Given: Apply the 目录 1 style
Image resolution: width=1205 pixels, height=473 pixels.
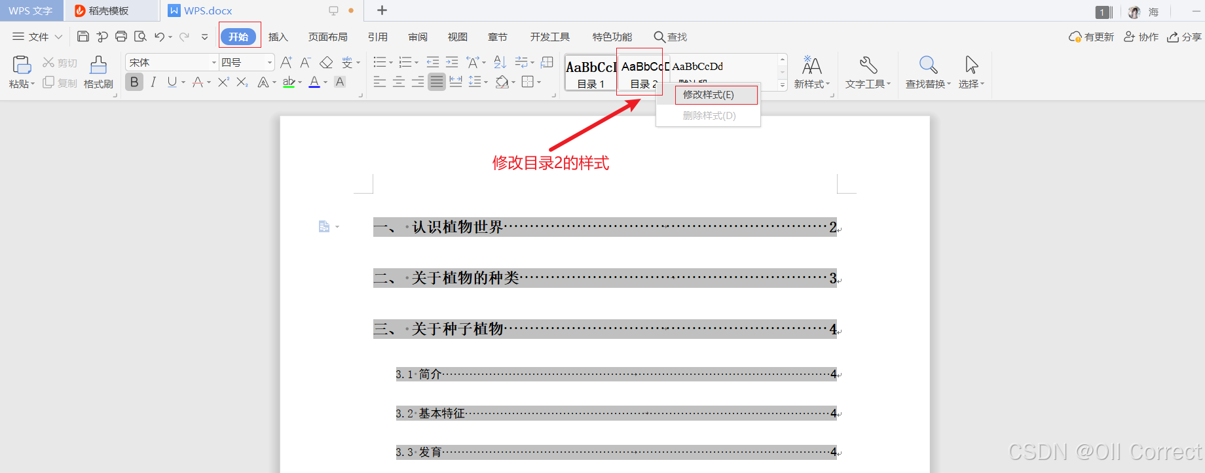Looking at the screenshot, I should coord(591,72).
